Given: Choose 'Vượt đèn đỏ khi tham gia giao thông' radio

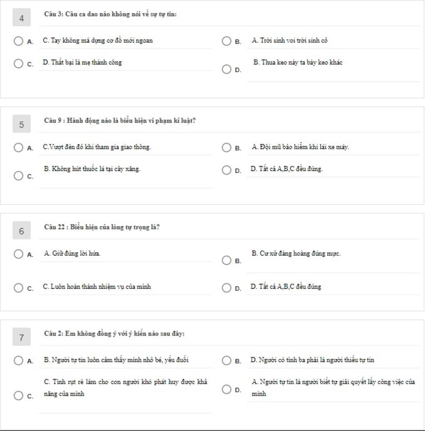Looking at the screenshot, I should [x=18, y=148].
